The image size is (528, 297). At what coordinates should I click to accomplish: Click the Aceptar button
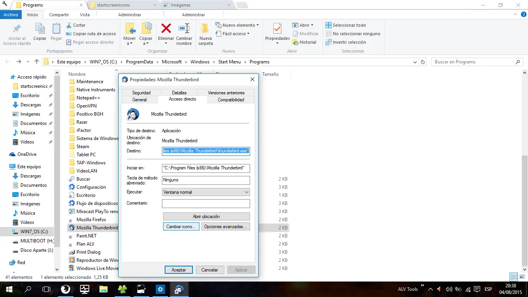[179, 270]
